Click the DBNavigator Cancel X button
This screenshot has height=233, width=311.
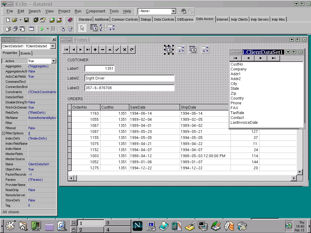[x=124, y=49]
